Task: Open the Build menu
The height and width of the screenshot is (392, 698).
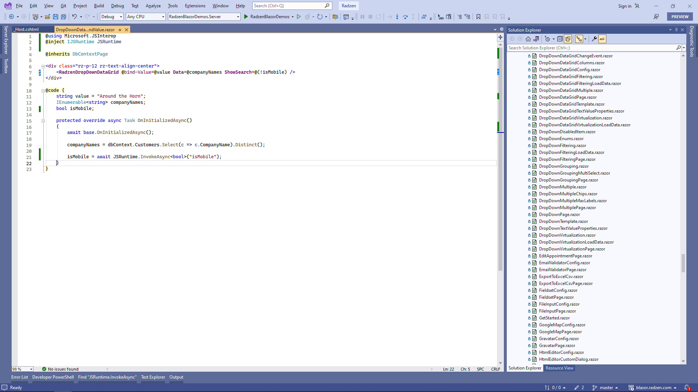Action: (99, 6)
